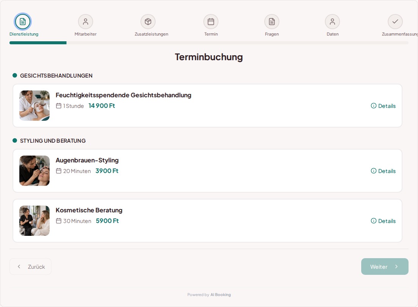The width and height of the screenshot is (418, 307).
Task: Switch to the Mitarbeiter tab label
Action: pyautogui.click(x=86, y=34)
